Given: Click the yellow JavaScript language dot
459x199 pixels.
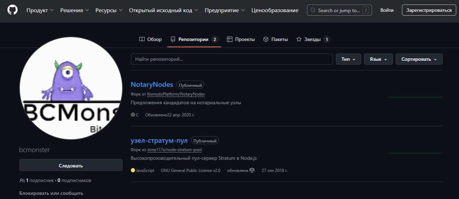Looking at the screenshot, I should pyautogui.click(x=133, y=171).
